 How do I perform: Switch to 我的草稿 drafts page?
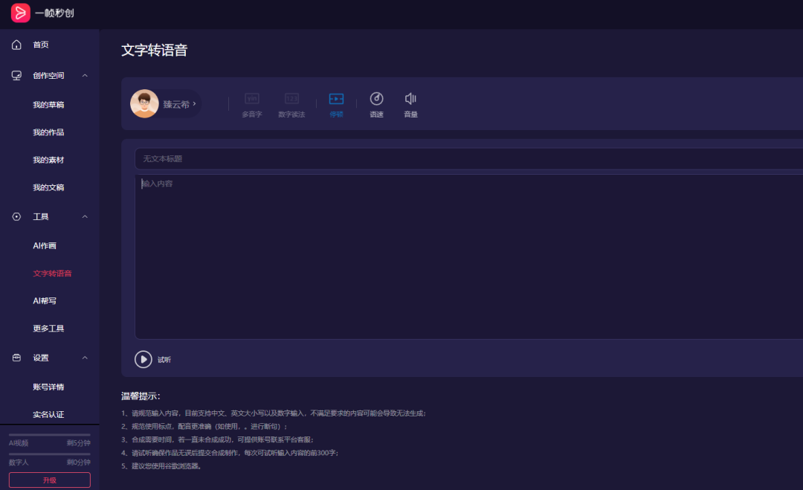tap(49, 104)
